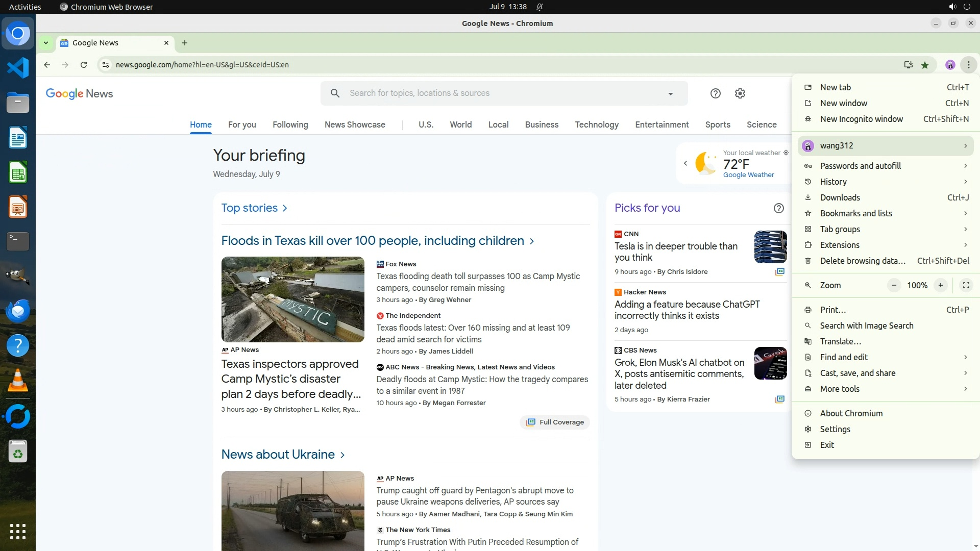
Task: Reload the current page
Action: [84, 65]
